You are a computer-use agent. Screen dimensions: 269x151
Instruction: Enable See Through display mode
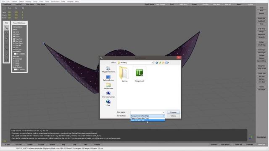pos(161,4)
